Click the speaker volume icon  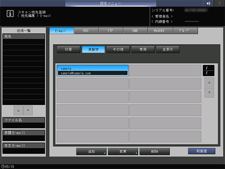(208, 3)
